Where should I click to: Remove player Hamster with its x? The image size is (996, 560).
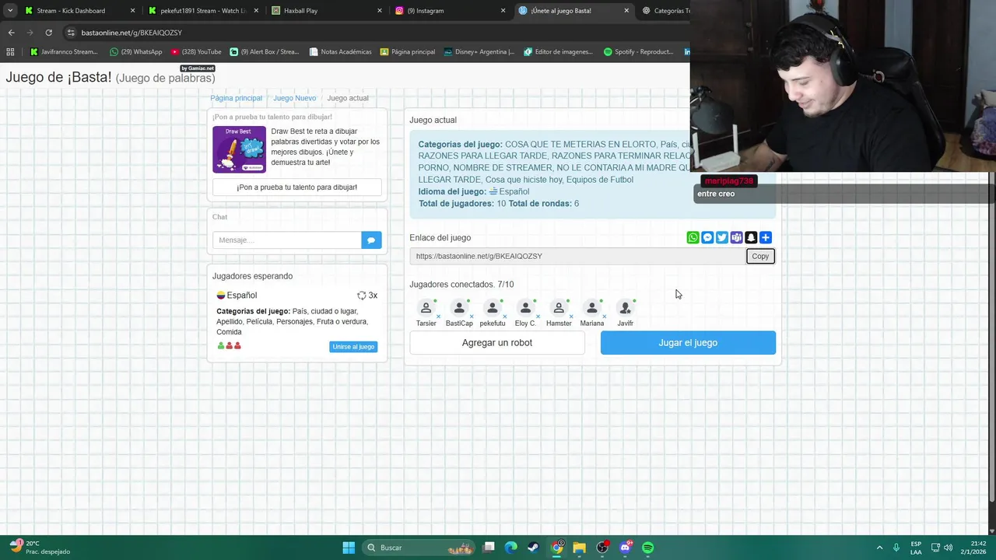coord(571,317)
